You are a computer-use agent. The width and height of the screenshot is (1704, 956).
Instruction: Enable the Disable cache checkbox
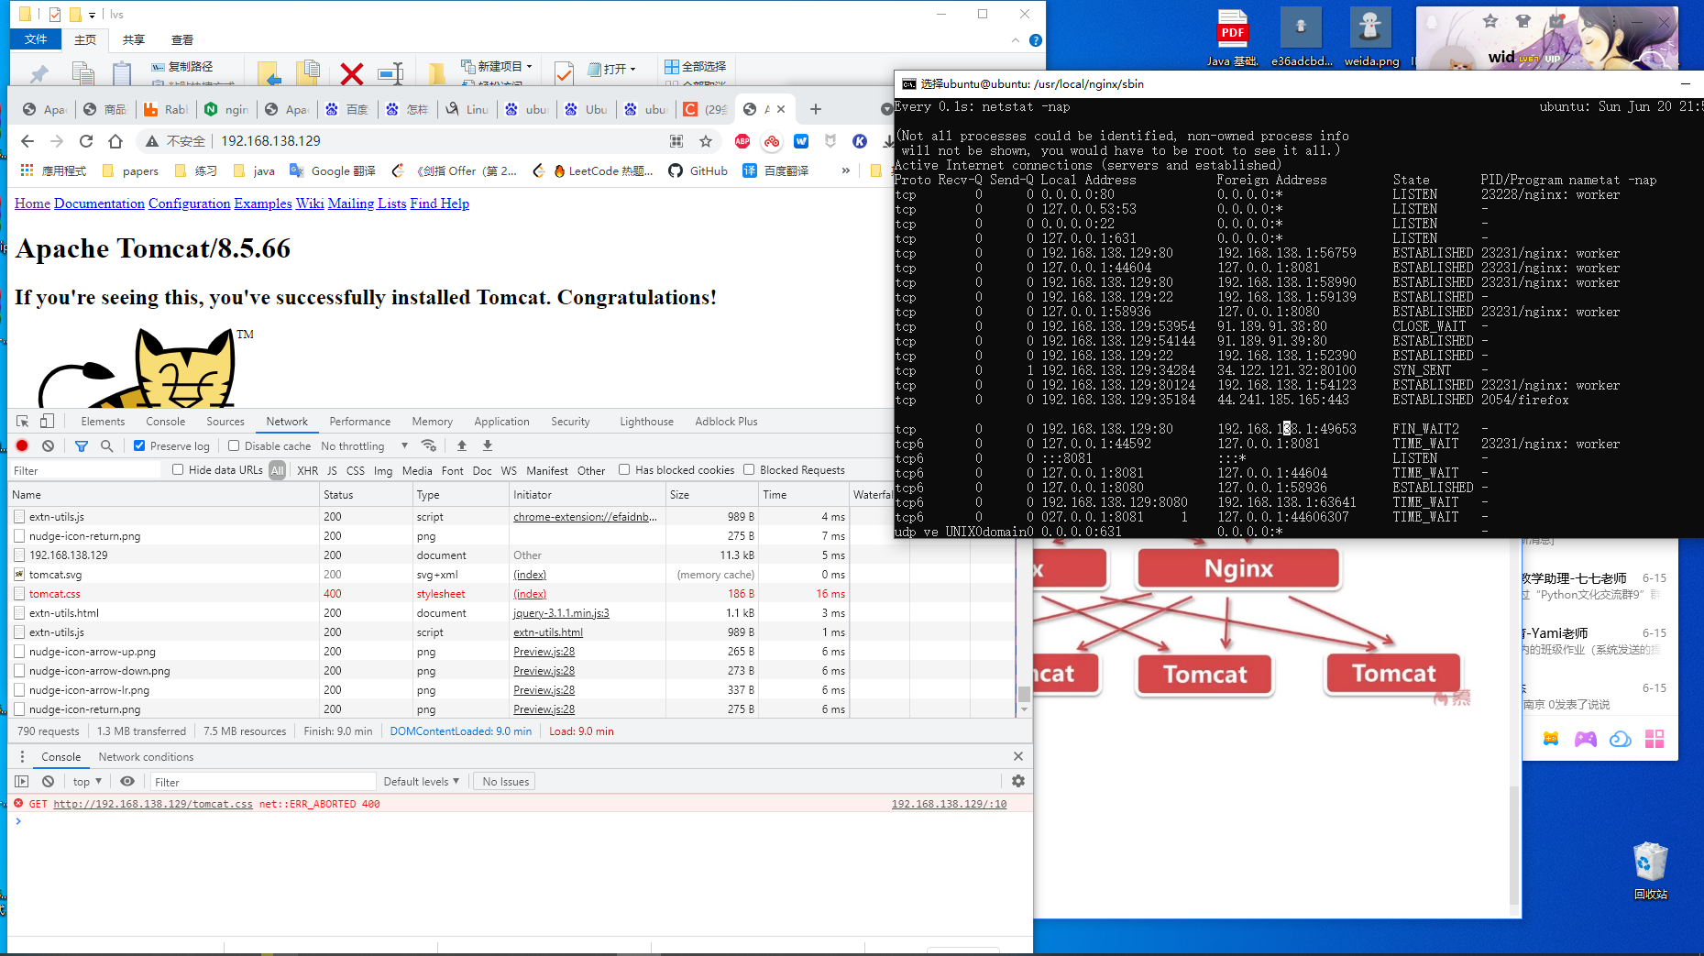234,446
